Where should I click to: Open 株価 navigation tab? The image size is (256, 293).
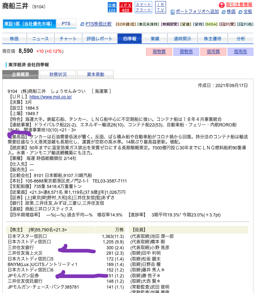click(14, 39)
